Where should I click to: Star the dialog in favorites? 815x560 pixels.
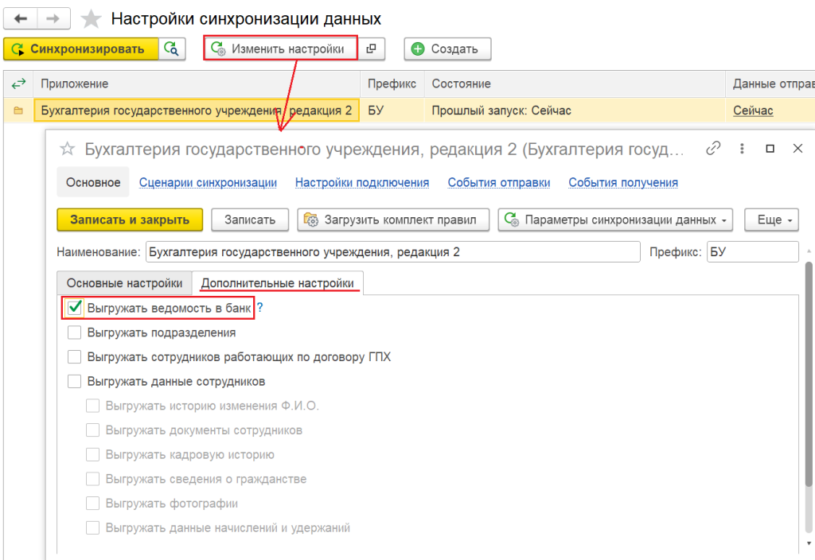(x=67, y=149)
